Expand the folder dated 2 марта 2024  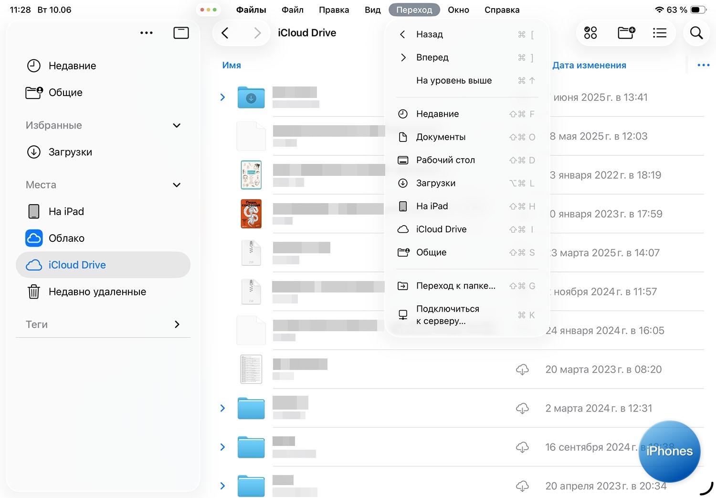222,408
